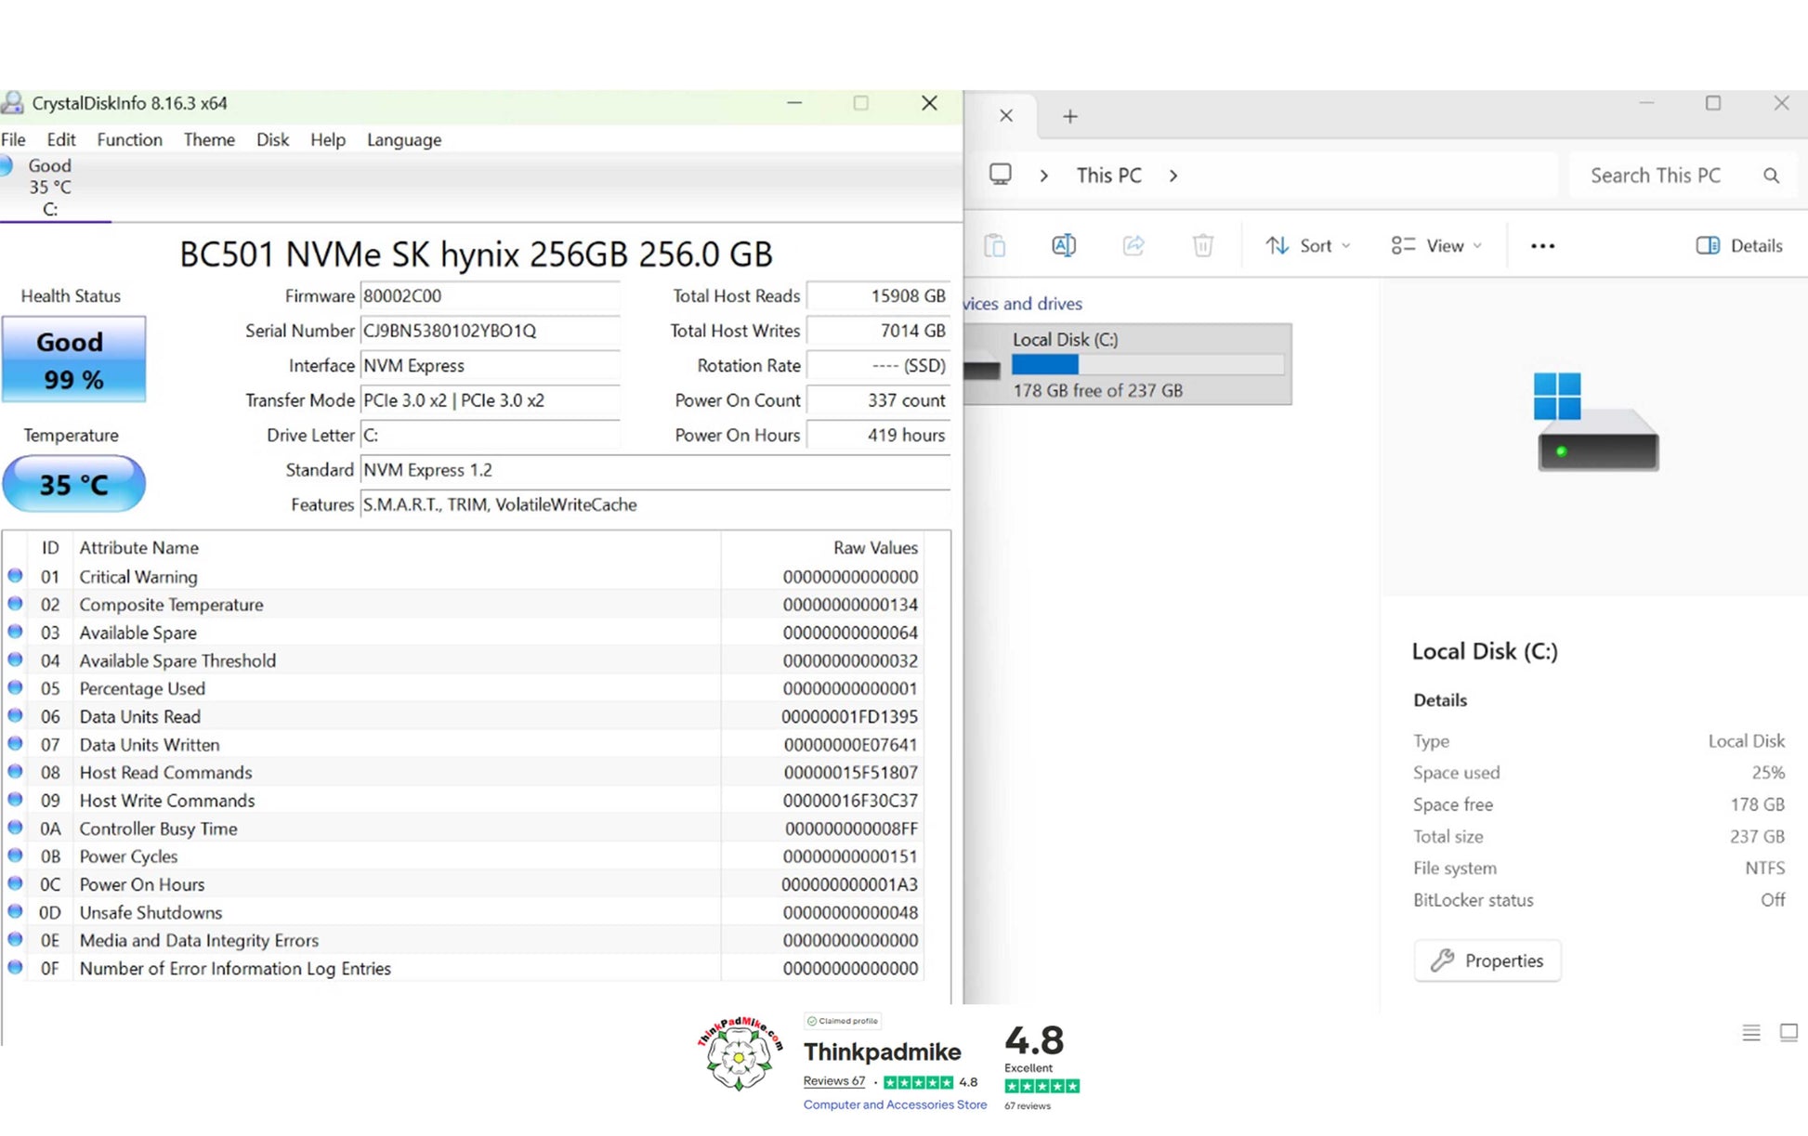Image resolution: width=1808 pixels, height=1136 pixels.
Task: Click the This PC monitor icon
Action: point(1001,175)
